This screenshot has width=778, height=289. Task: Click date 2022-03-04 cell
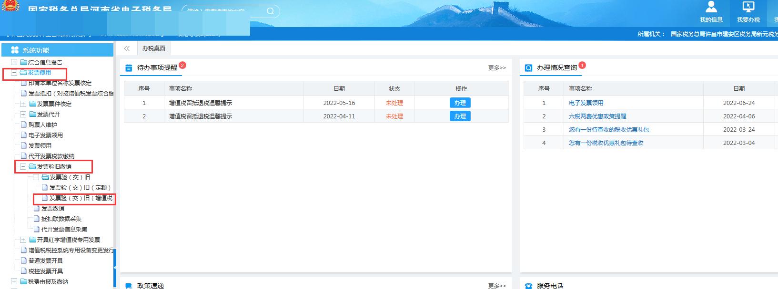click(x=739, y=143)
